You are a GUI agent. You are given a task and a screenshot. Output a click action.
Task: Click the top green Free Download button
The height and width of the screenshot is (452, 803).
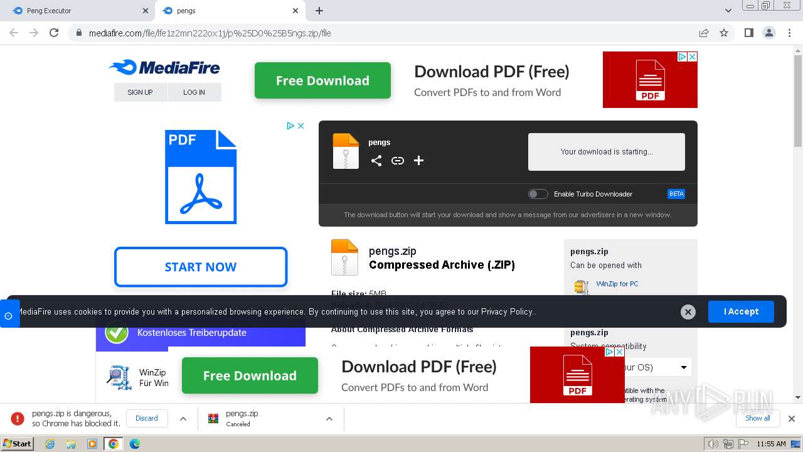[322, 80]
